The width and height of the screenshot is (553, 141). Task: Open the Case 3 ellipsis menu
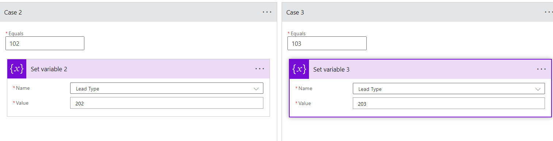(549, 12)
